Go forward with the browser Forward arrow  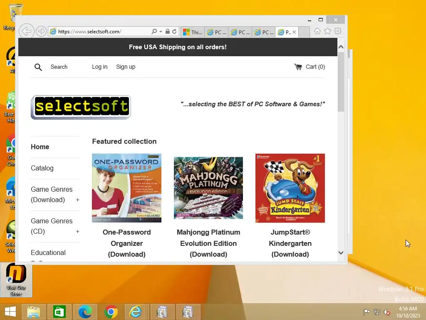pos(41,31)
